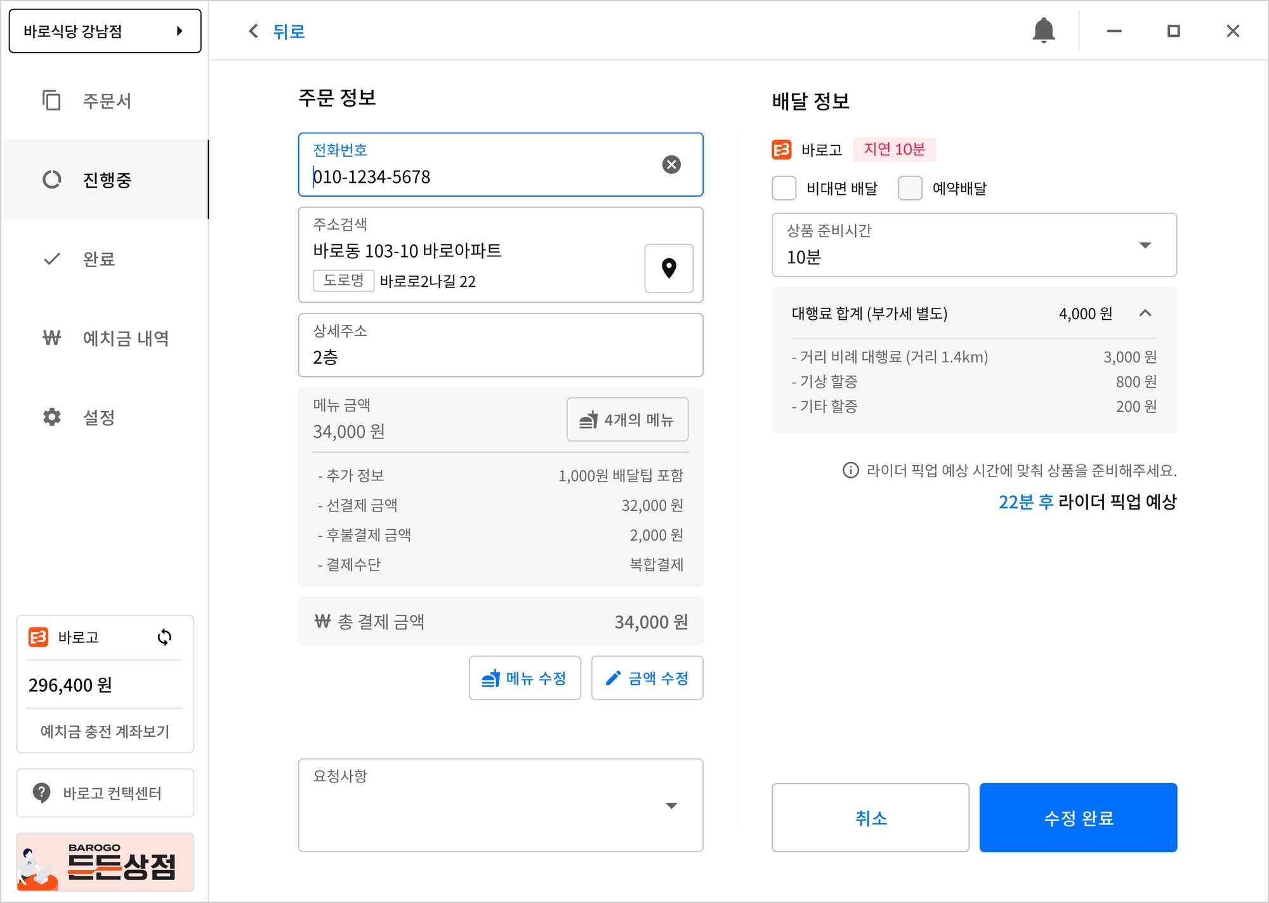Click the 금액 수정 button
1269x903 pixels.
coord(647,678)
